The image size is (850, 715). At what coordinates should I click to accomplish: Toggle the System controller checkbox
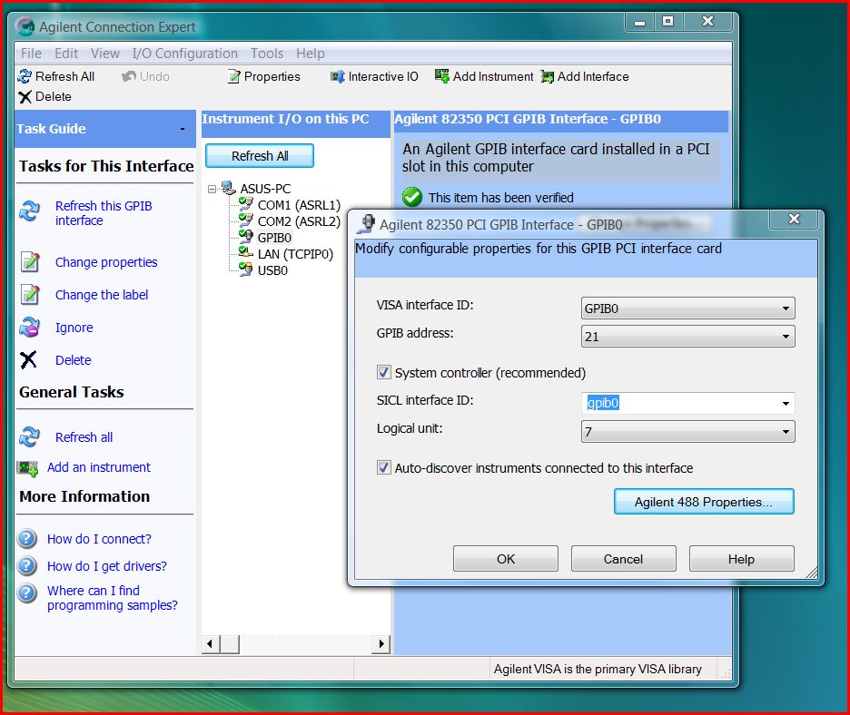[x=383, y=373]
